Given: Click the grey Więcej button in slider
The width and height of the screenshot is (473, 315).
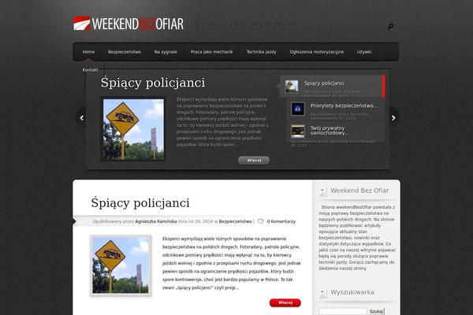Looking at the screenshot, I should tap(254, 161).
